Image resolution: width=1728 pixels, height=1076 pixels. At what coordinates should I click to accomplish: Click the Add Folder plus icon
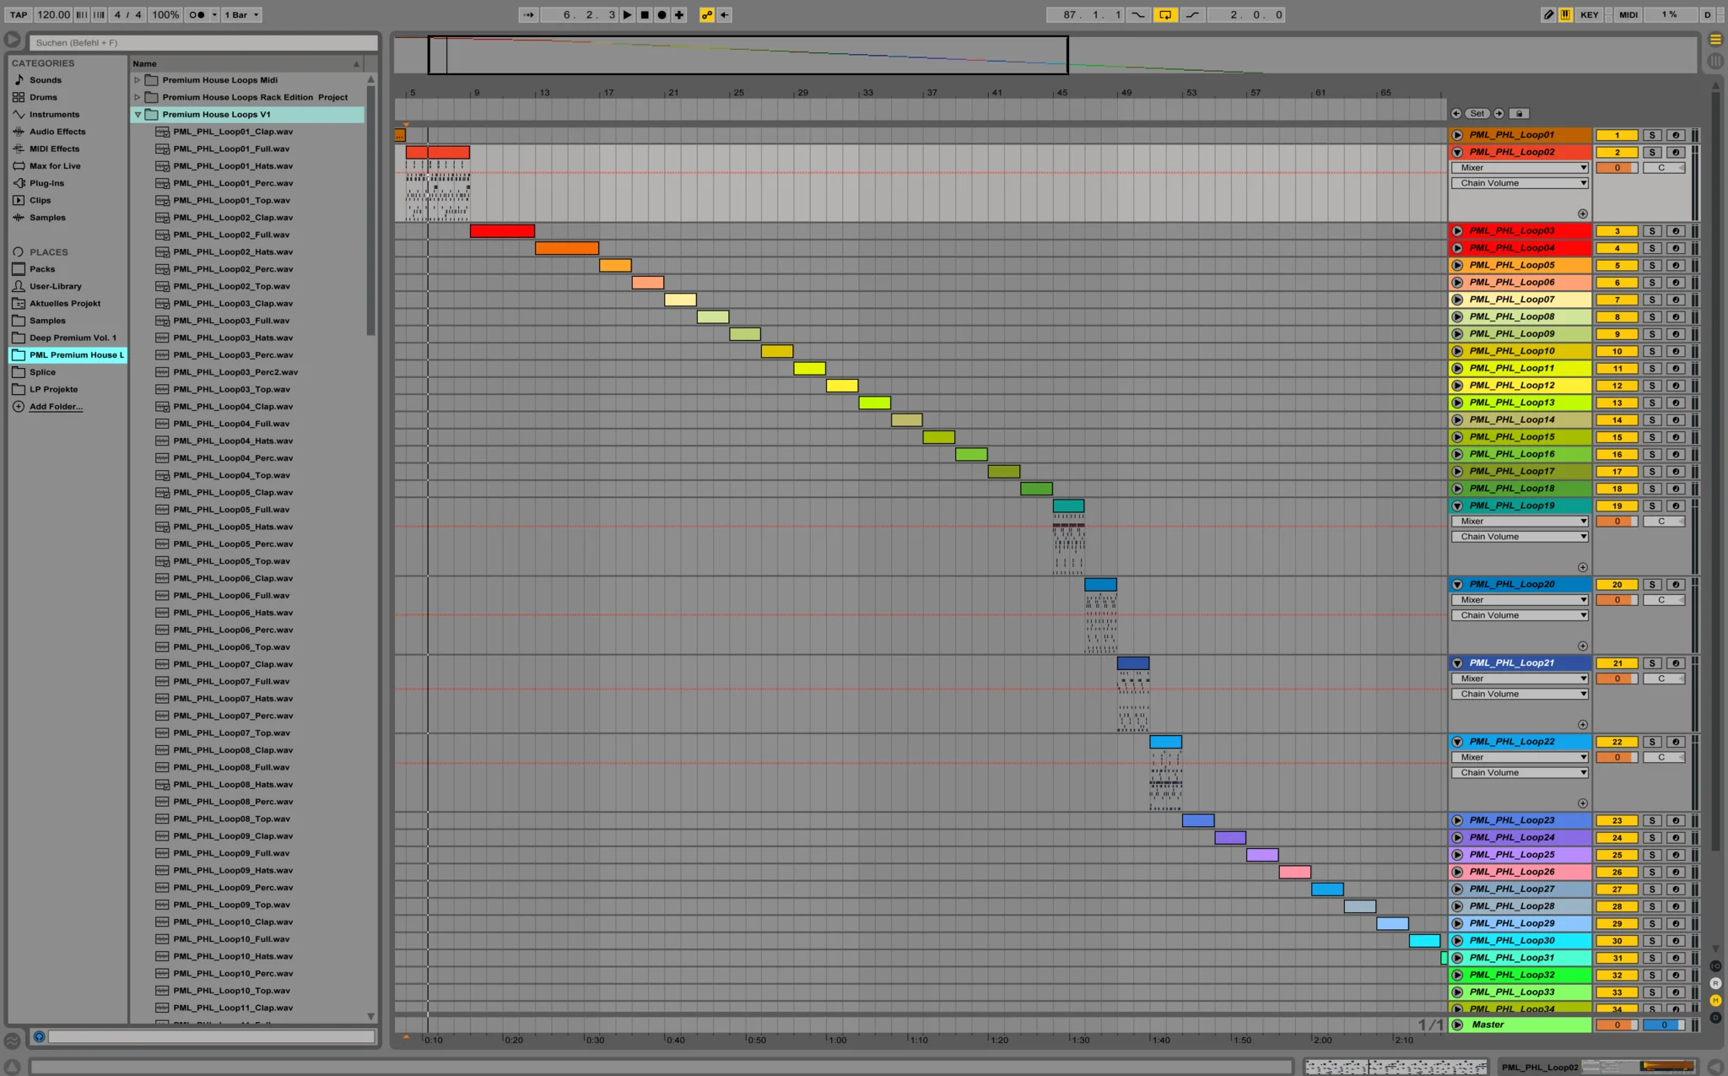tap(19, 407)
